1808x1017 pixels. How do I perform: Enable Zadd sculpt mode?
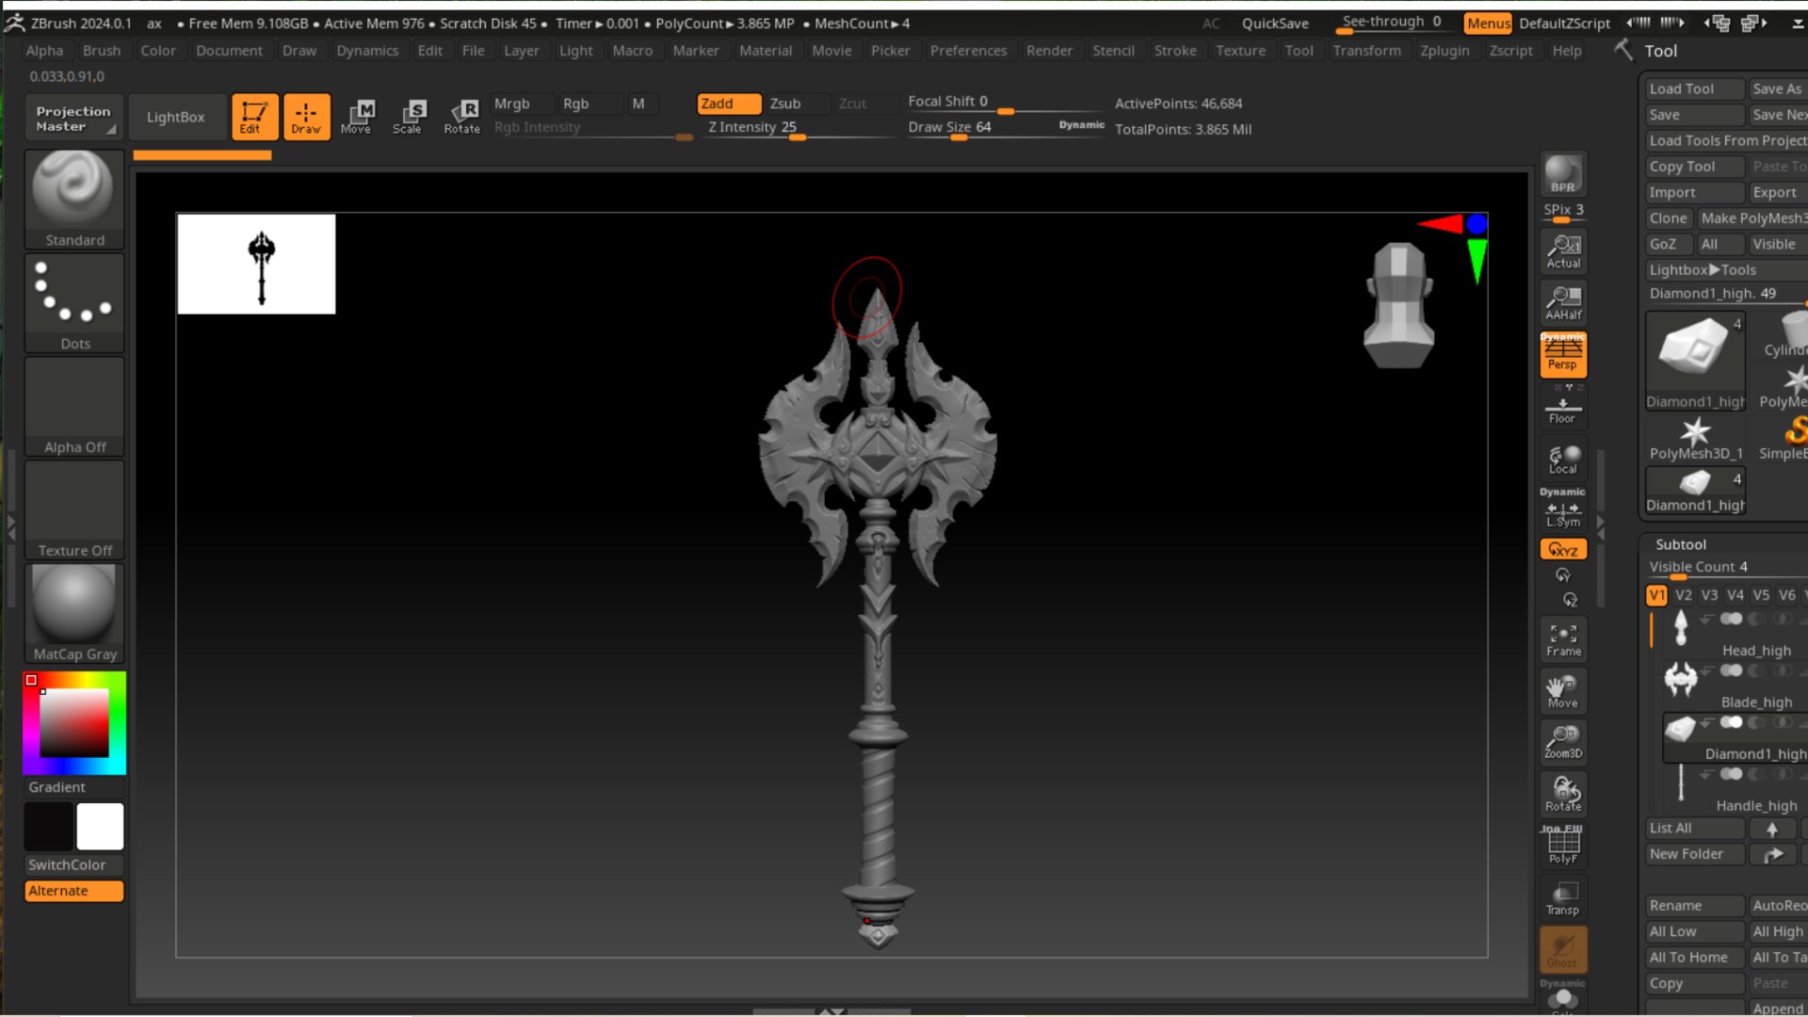click(x=729, y=104)
